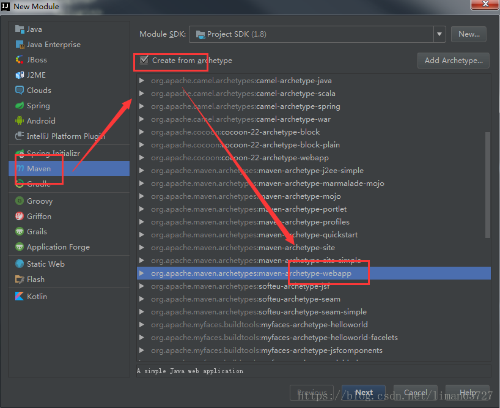The image size is (500, 408).
Task: Click the Clouds icon
Action: click(20, 91)
